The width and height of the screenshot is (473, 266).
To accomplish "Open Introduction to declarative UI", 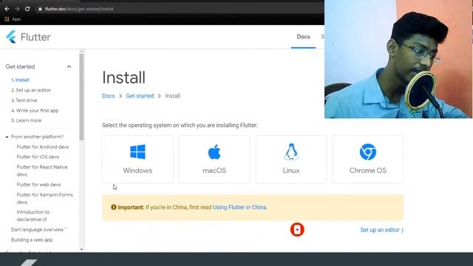I will [33, 216].
